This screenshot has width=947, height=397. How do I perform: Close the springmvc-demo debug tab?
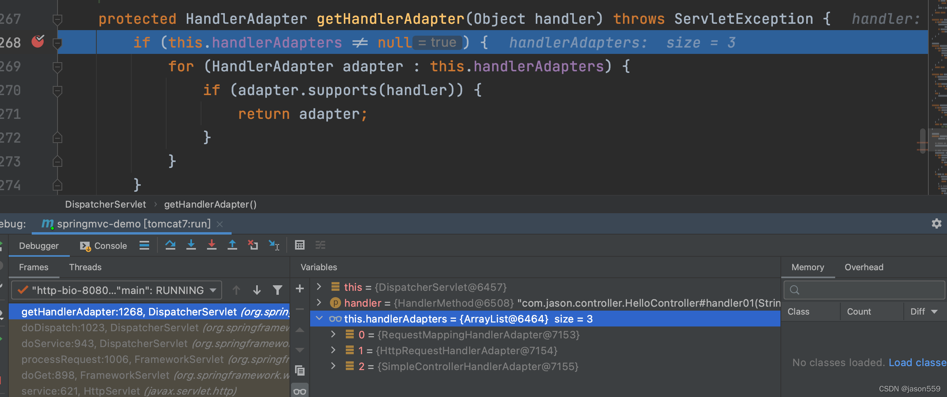point(220,224)
